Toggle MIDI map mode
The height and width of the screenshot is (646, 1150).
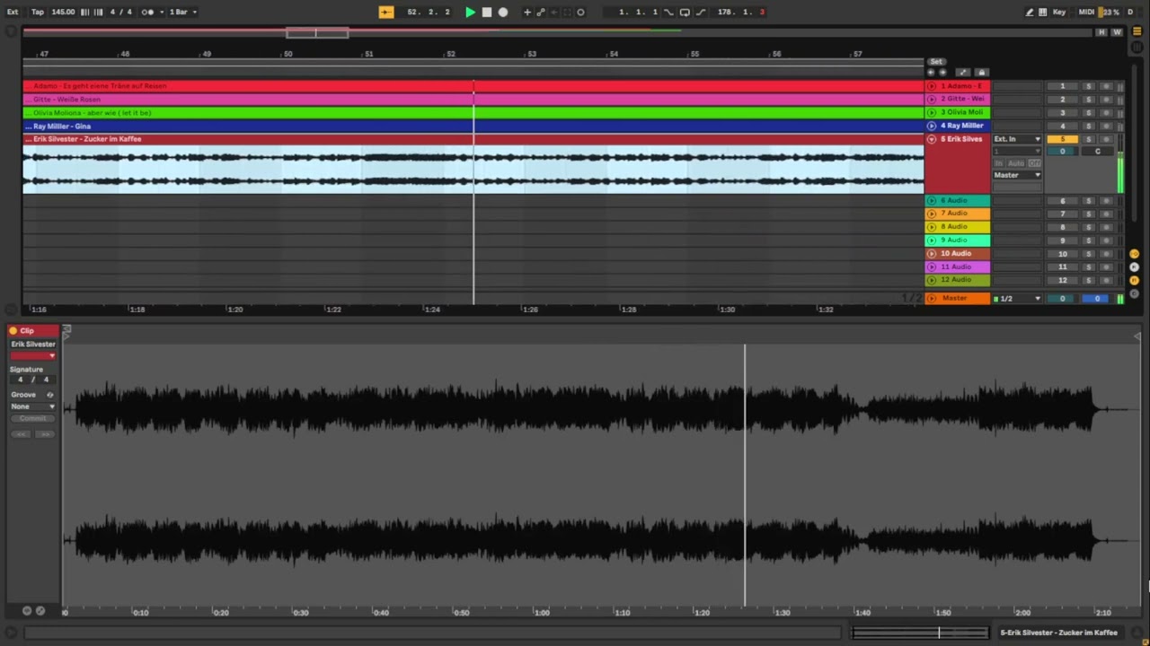1086,12
